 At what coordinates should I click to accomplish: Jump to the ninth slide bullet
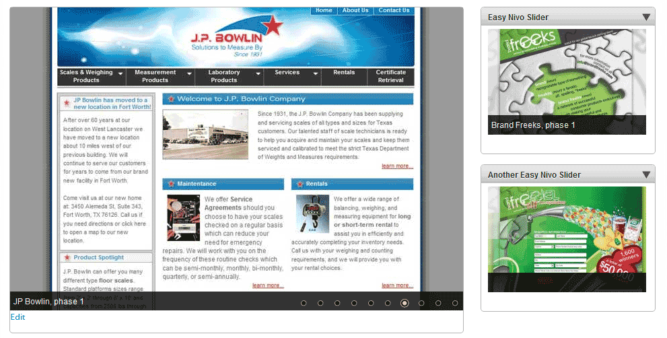pos(438,303)
